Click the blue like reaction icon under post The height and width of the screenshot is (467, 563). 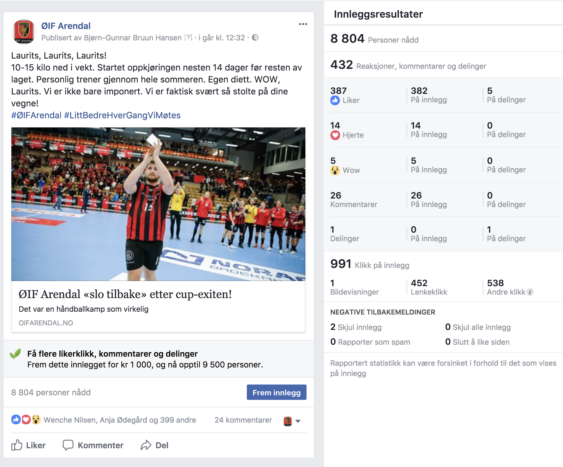click(x=16, y=420)
